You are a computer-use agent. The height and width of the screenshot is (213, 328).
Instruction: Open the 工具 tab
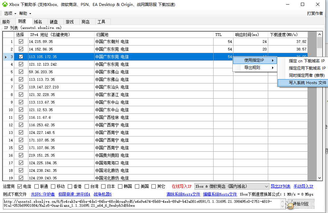coord(101,22)
